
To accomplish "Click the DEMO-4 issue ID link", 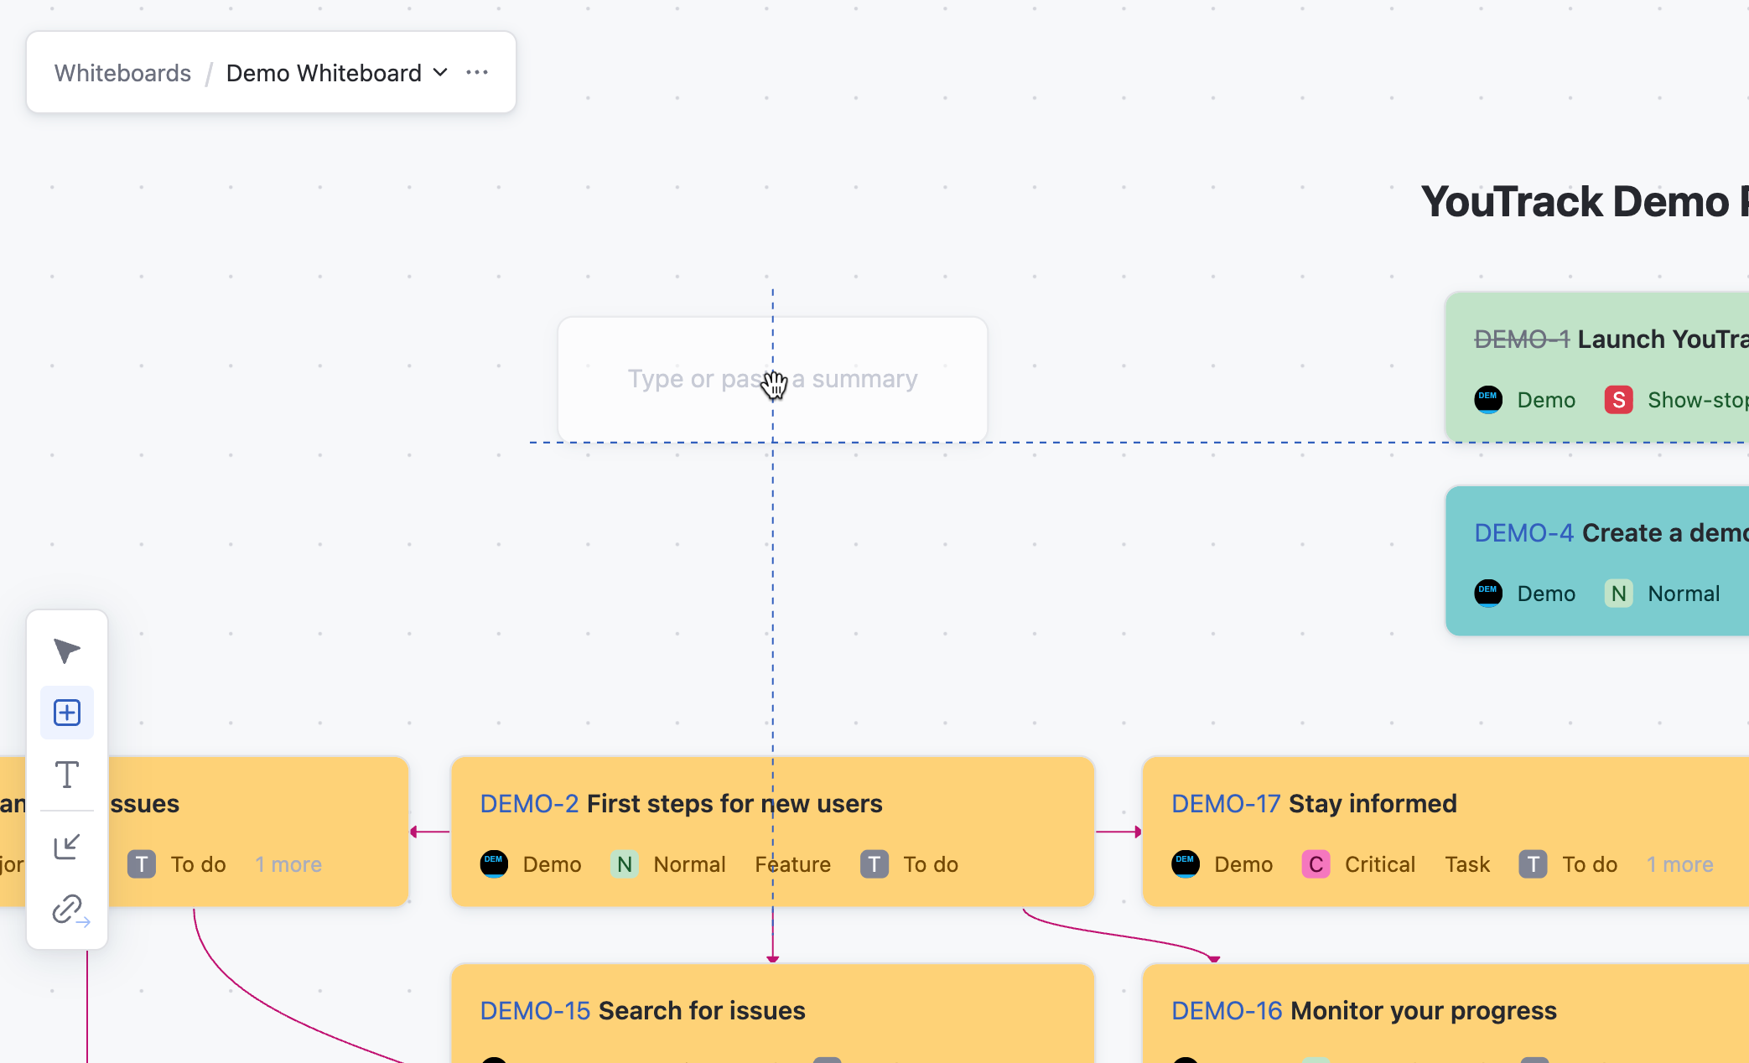I will point(1523,532).
